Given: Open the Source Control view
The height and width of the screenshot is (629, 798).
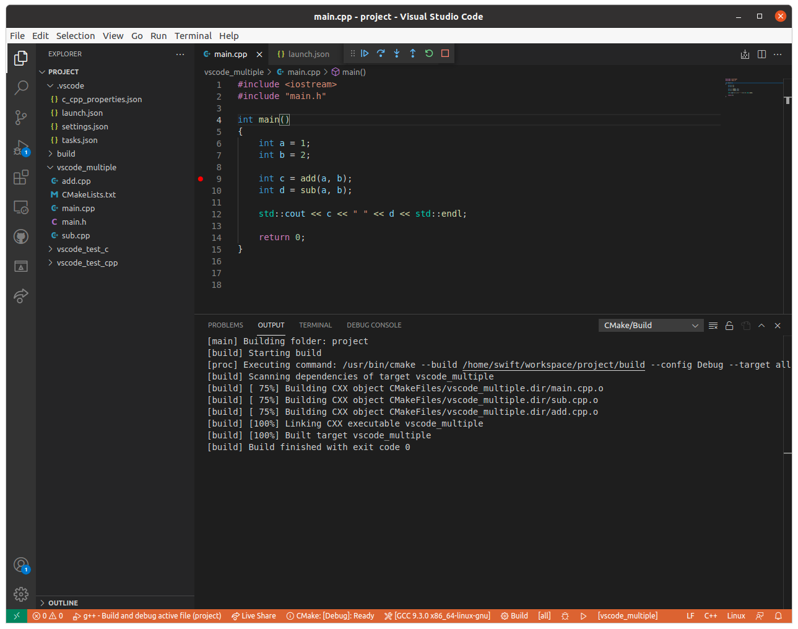Looking at the screenshot, I should point(21,117).
